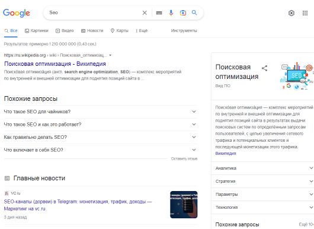Open the VC.ru news article thumbnail

point(184,205)
